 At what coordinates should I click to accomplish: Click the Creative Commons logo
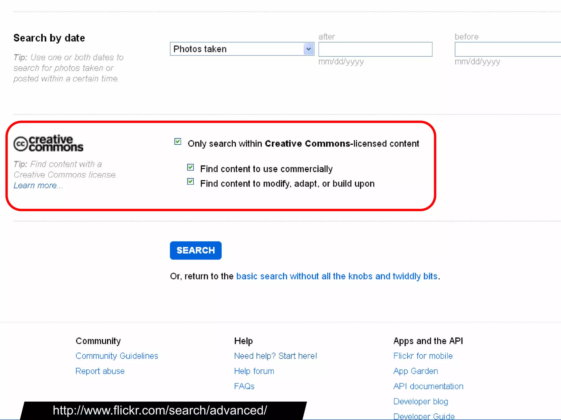(x=48, y=143)
